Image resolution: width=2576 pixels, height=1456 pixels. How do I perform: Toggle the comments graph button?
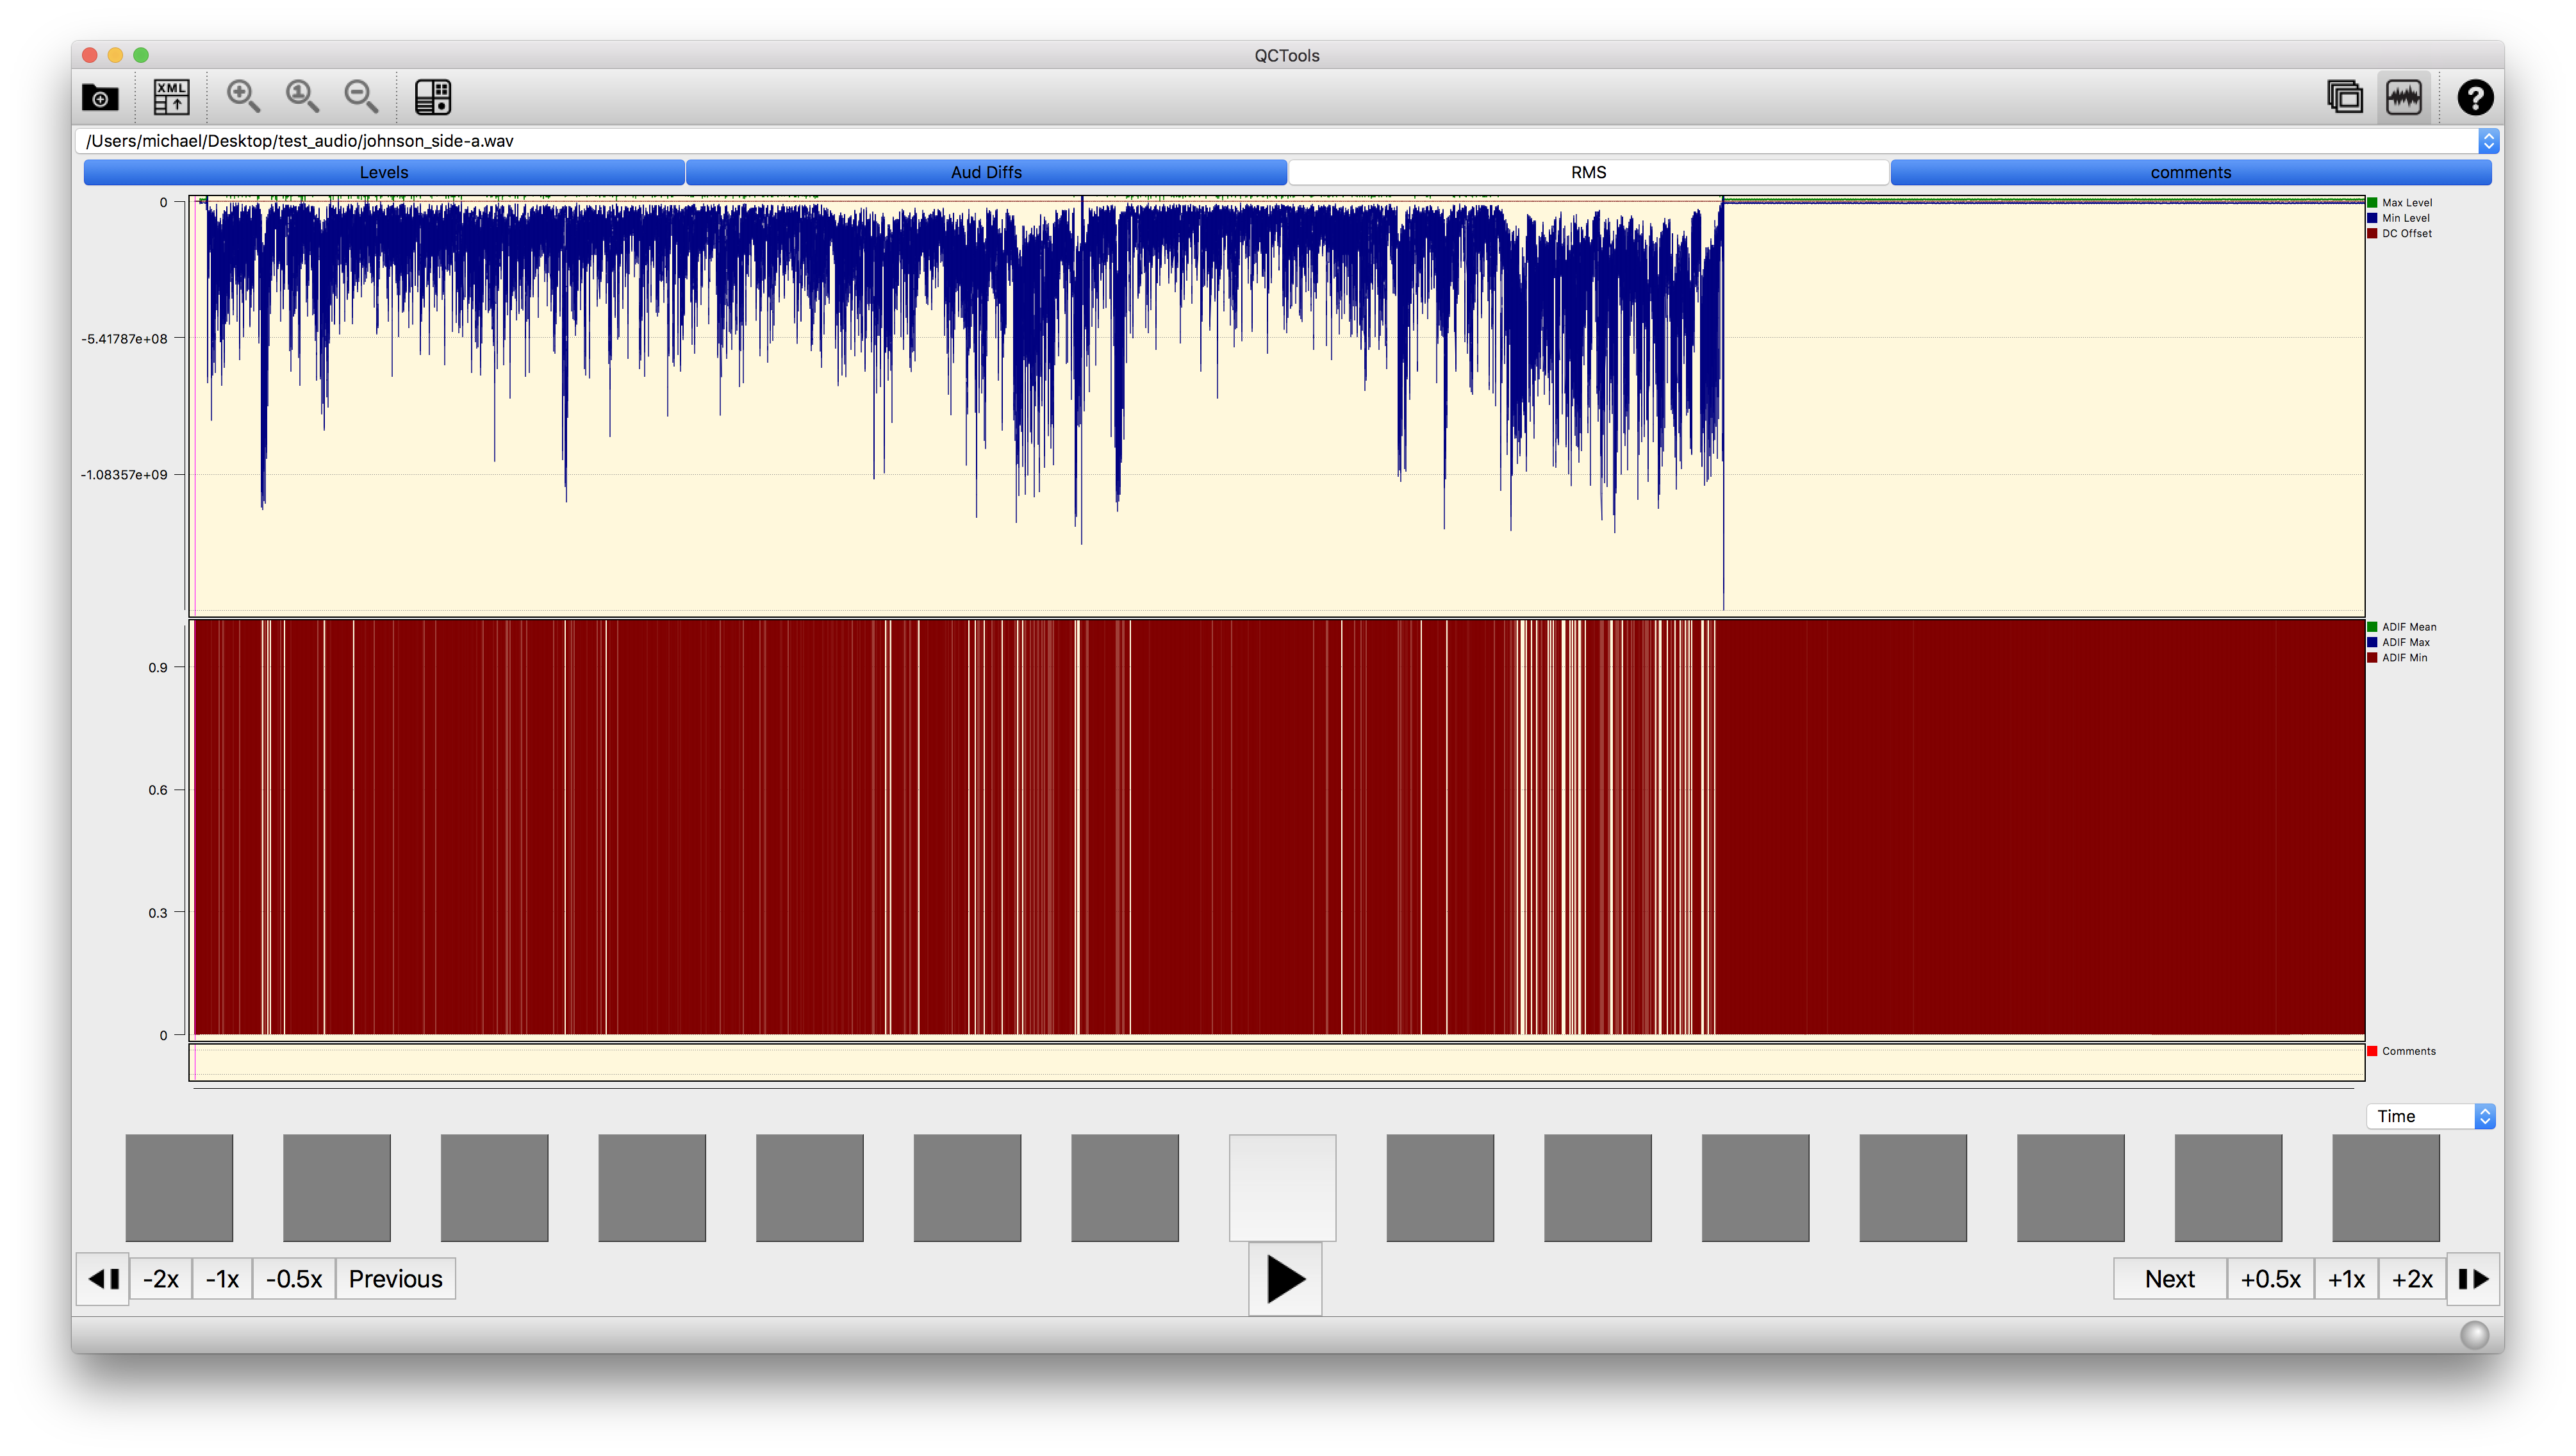(x=2190, y=172)
